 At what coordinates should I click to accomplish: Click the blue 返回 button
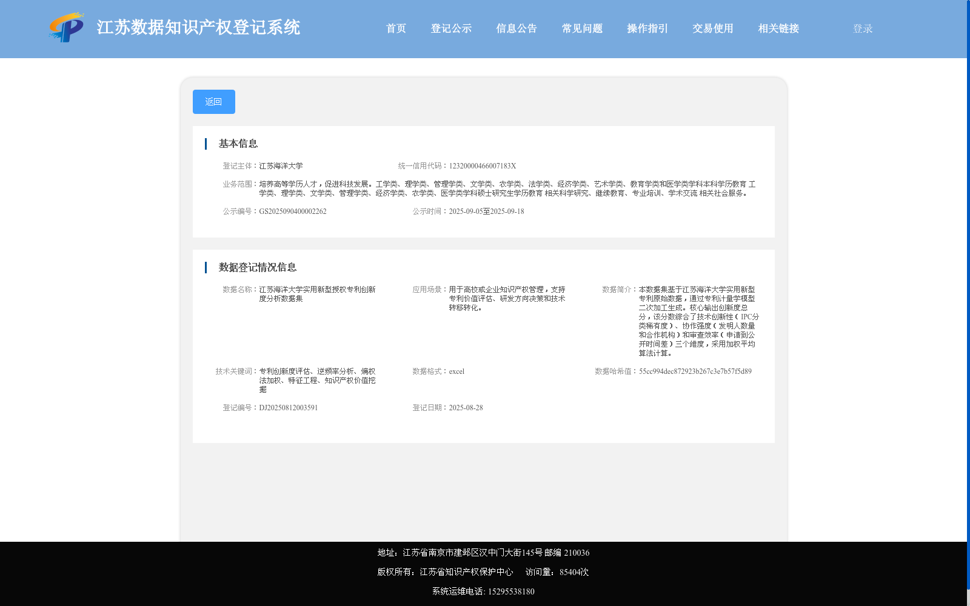point(214,102)
